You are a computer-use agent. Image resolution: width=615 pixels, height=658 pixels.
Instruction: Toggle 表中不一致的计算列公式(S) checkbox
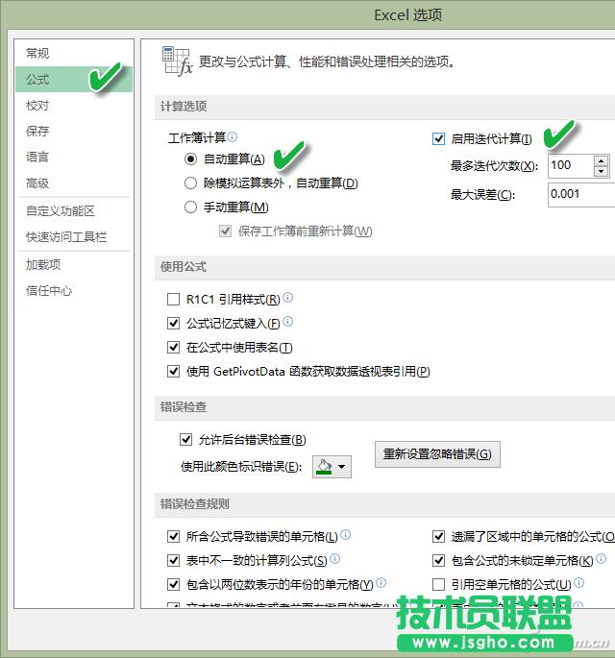[x=173, y=560]
